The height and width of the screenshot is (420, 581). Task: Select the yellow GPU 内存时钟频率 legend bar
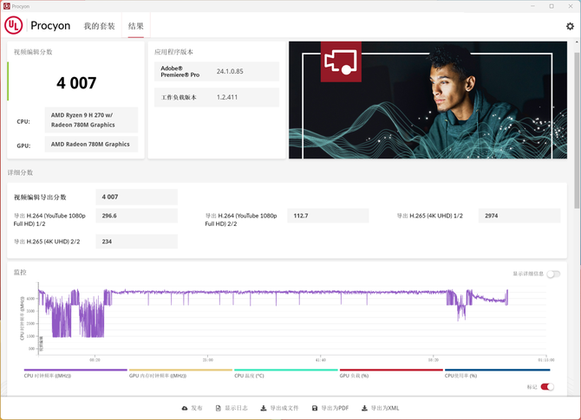coord(180,370)
